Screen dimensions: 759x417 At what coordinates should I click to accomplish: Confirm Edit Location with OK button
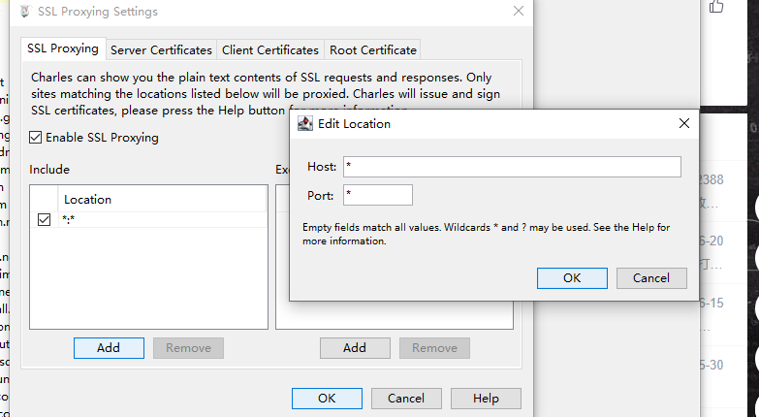[x=572, y=278]
